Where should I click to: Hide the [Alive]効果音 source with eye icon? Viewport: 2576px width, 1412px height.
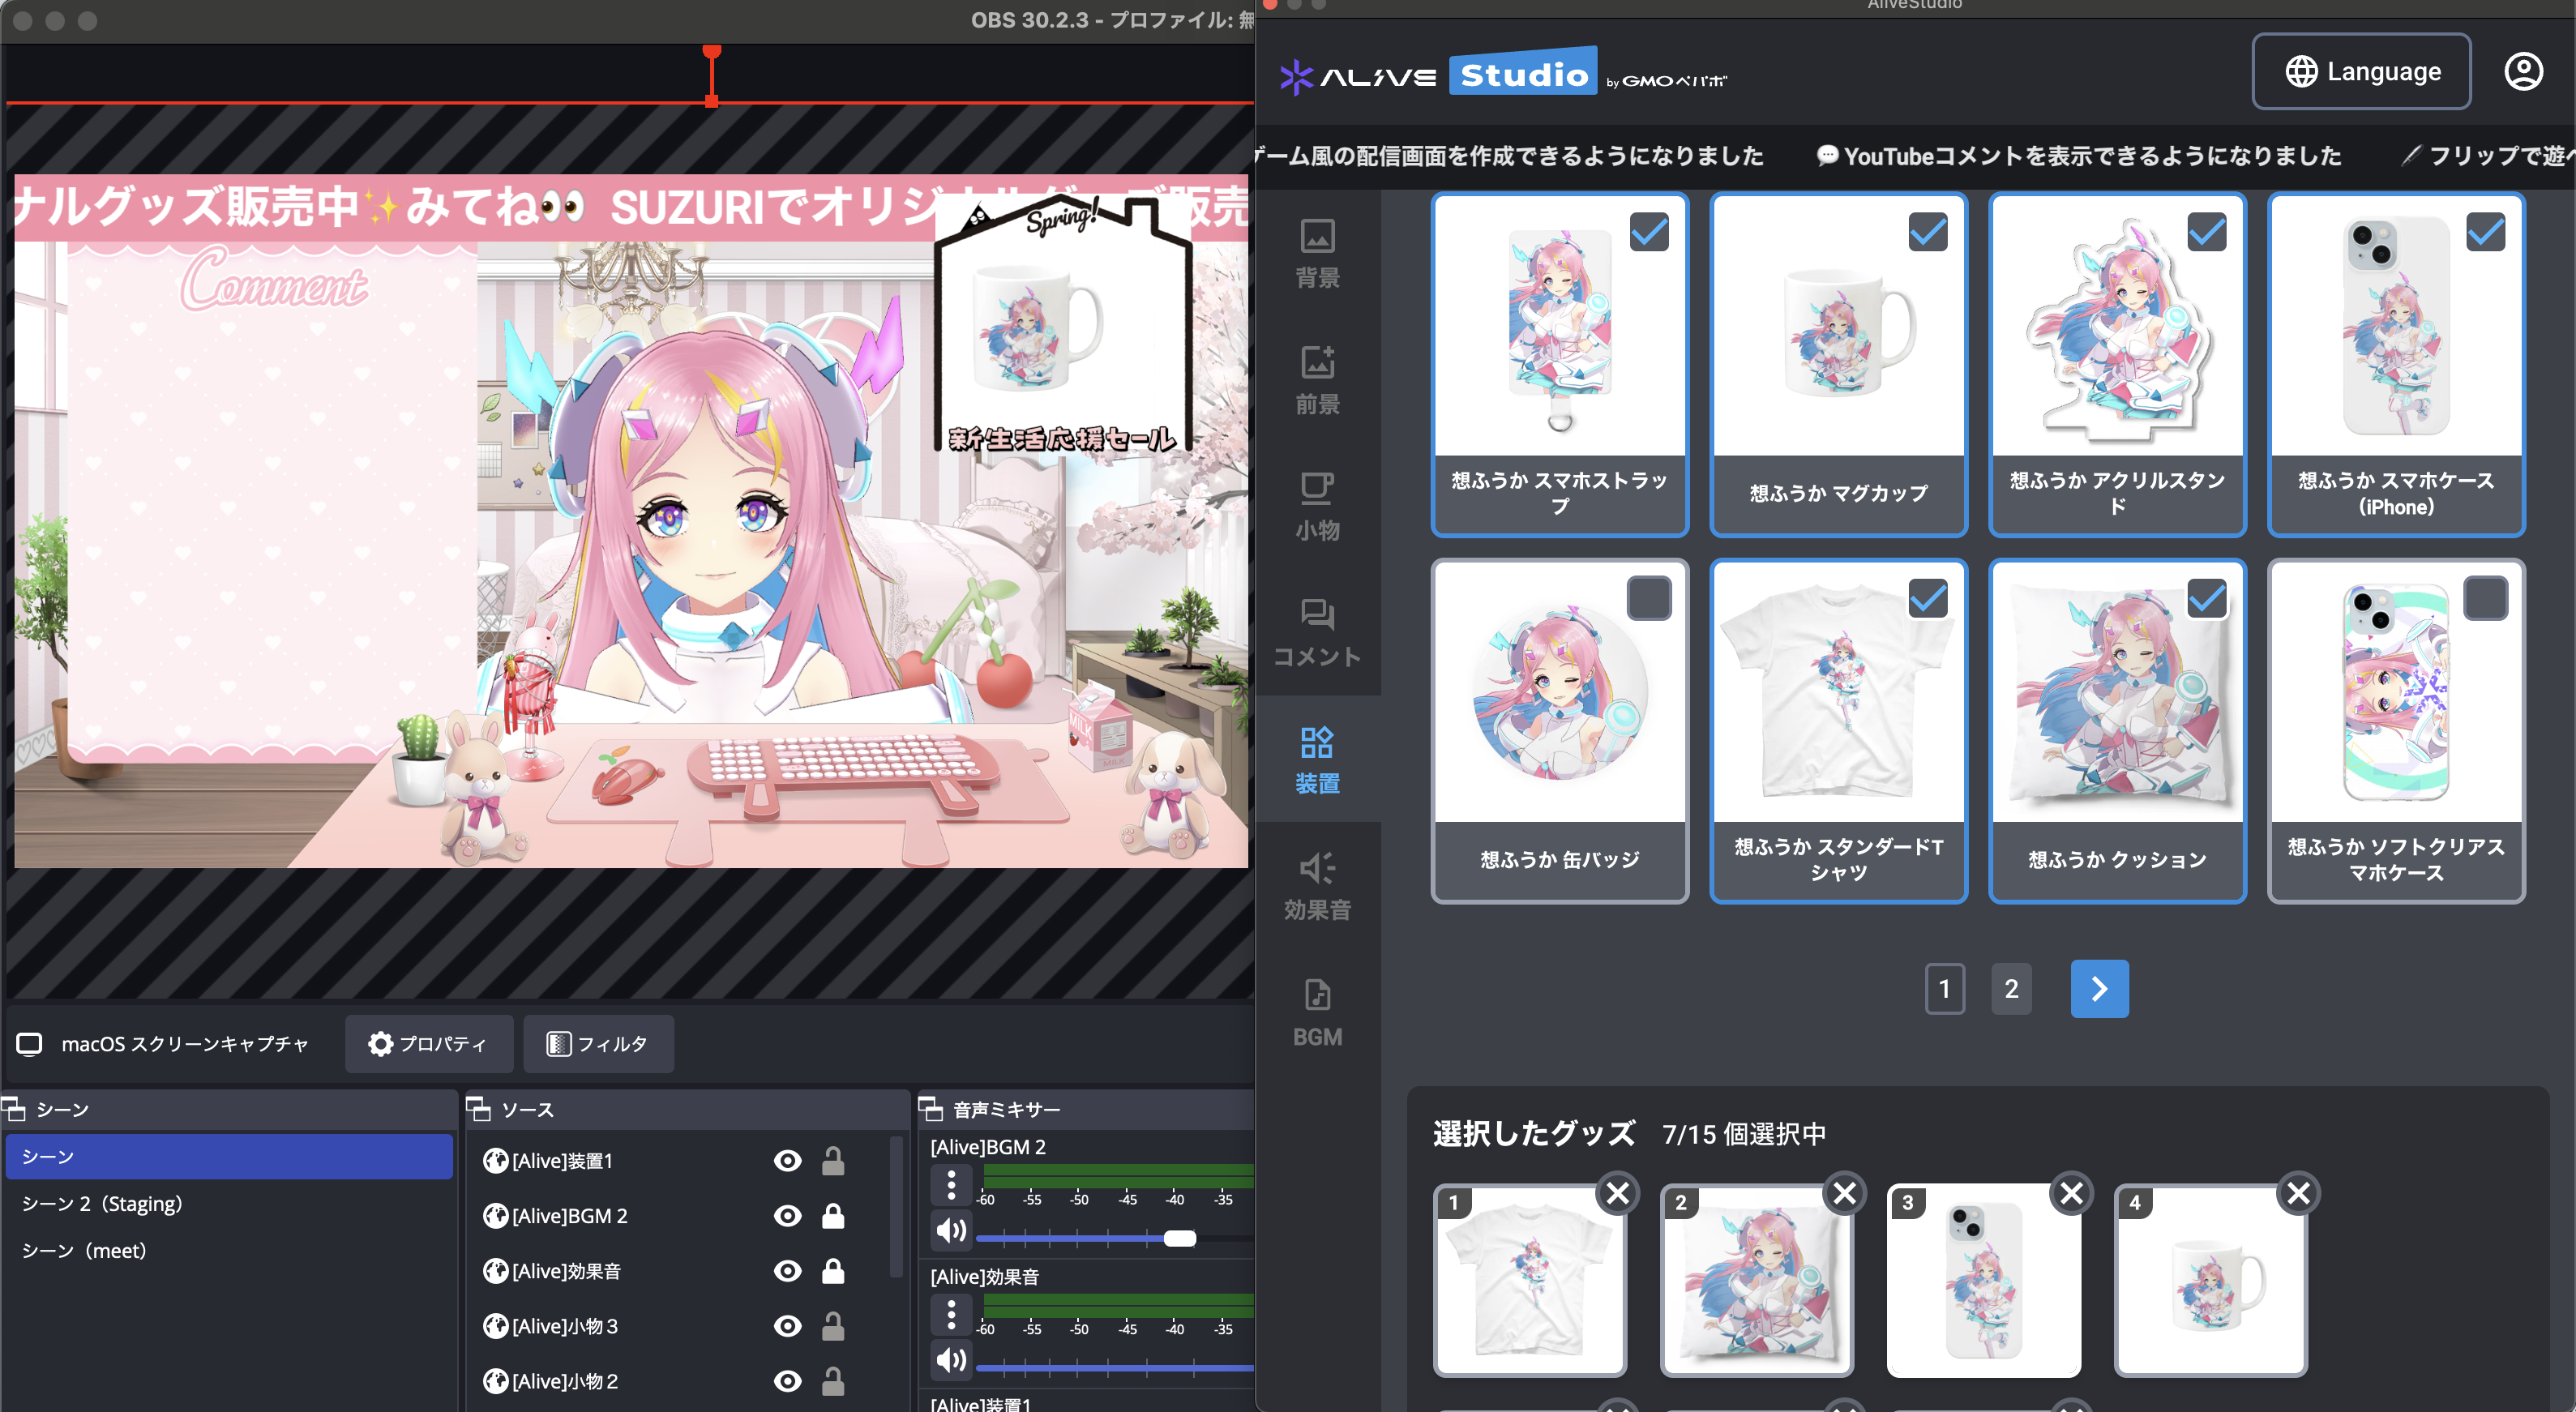pos(788,1271)
